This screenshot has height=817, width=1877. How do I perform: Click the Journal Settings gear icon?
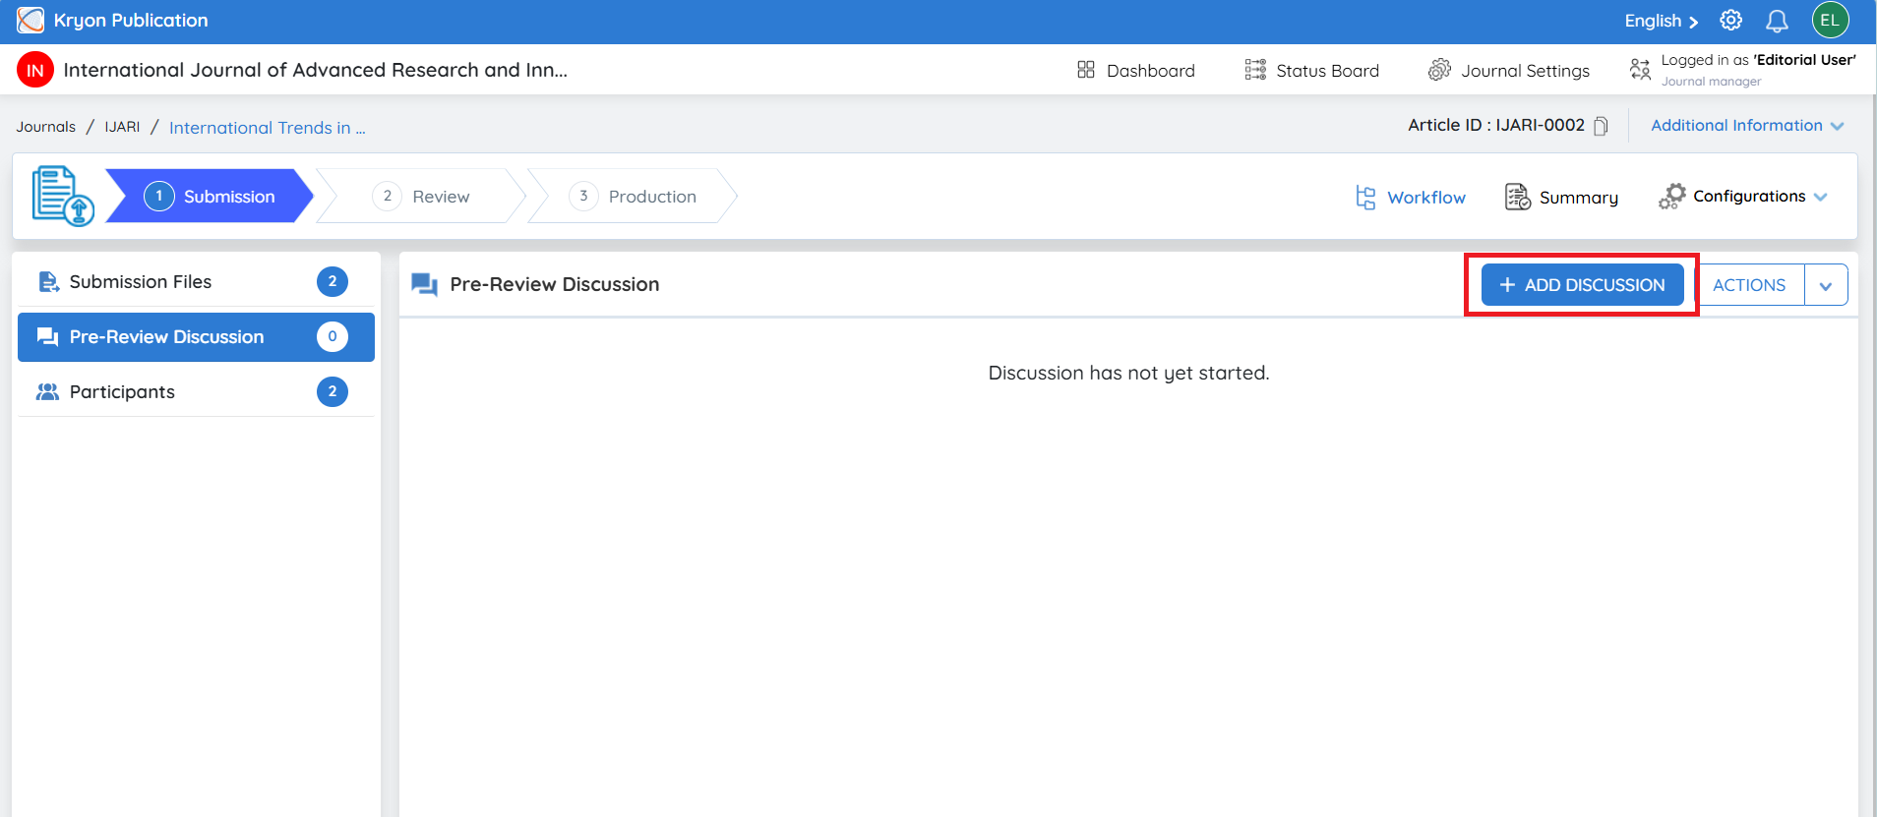[x=1439, y=70]
